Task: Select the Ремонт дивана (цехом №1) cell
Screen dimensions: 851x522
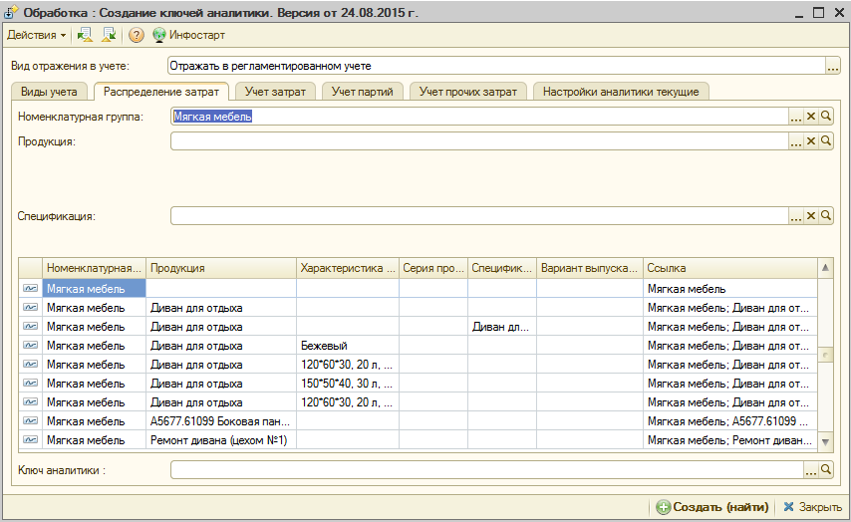Action: tap(221, 440)
